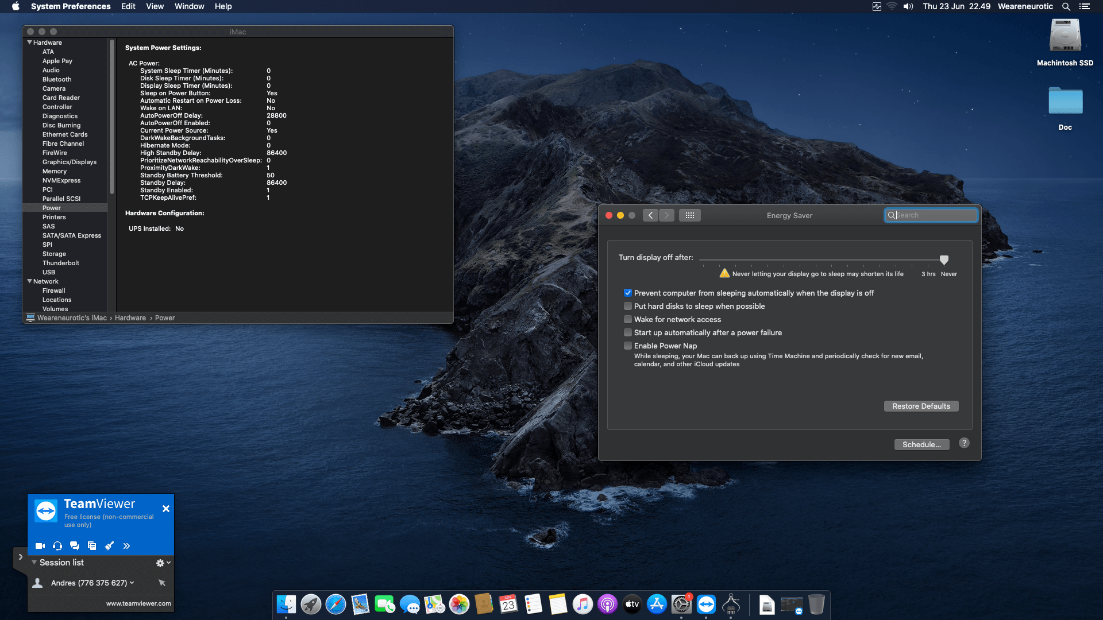This screenshot has height=620, width=1103.
Task: Click the Restore Defaults button
Action: pos(921,406)
